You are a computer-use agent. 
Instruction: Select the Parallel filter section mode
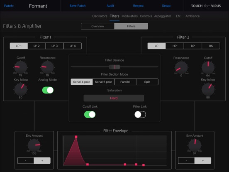coord(125,82)
